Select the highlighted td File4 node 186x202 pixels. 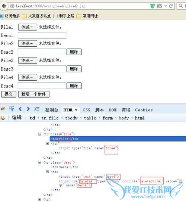click(118, 139)
